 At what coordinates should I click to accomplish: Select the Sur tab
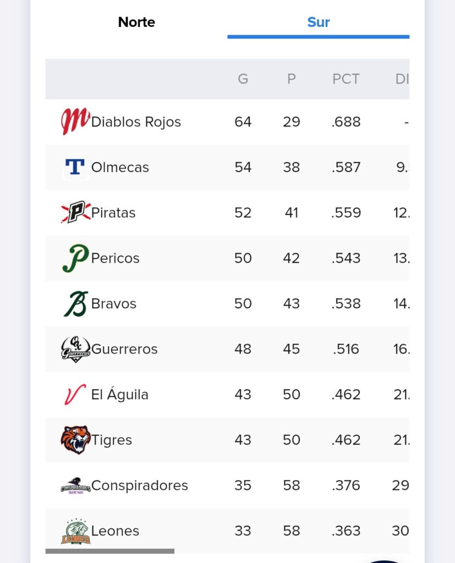(319, 22)
